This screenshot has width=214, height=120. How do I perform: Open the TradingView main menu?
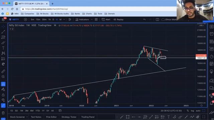coord(3,19)
